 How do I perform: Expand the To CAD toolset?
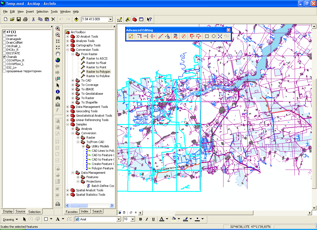click(73, 81)
